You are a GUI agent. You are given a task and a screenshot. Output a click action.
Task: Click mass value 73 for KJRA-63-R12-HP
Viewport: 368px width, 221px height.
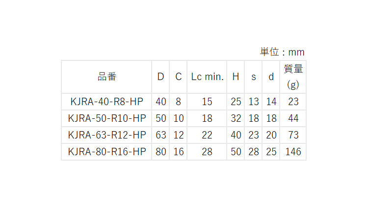point(293,135)
